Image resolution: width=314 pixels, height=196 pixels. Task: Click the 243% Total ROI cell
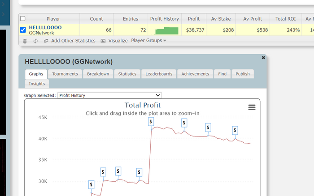[x=286, y=30]
